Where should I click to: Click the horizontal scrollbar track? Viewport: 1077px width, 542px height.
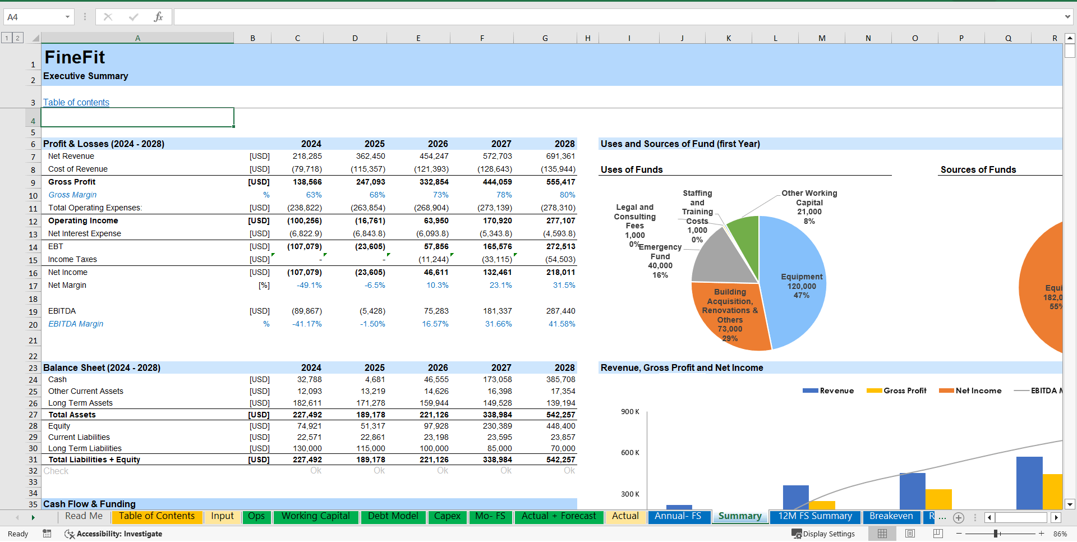(x=1021, y=517)
